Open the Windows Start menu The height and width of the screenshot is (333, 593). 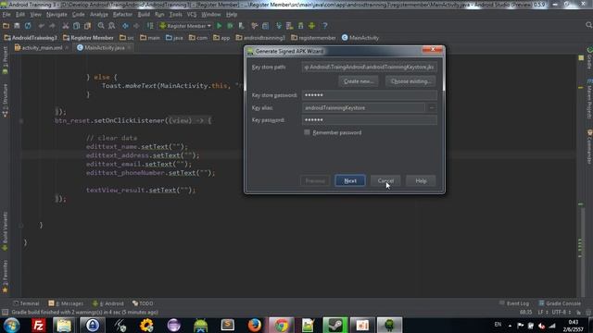tap(11, 325)
